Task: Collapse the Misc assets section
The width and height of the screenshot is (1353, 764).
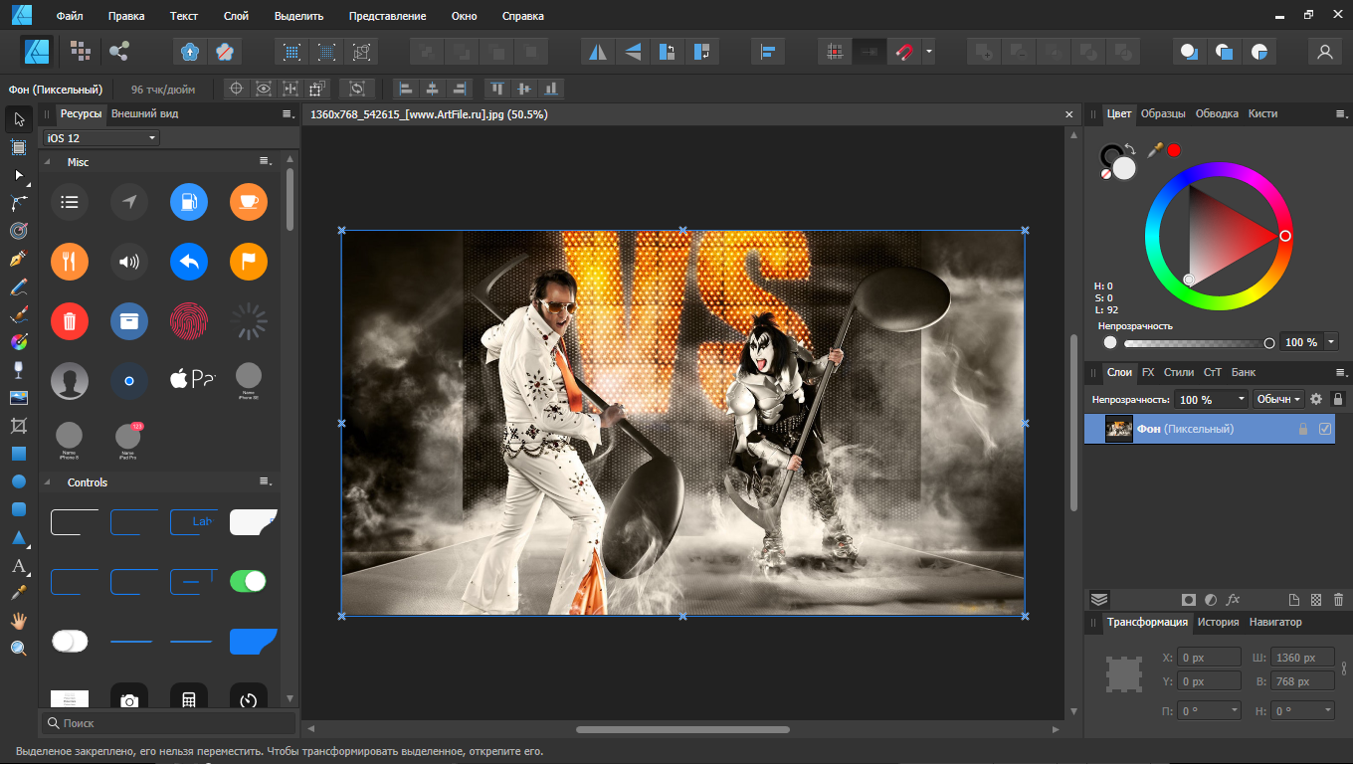Action: click(46, 162)
